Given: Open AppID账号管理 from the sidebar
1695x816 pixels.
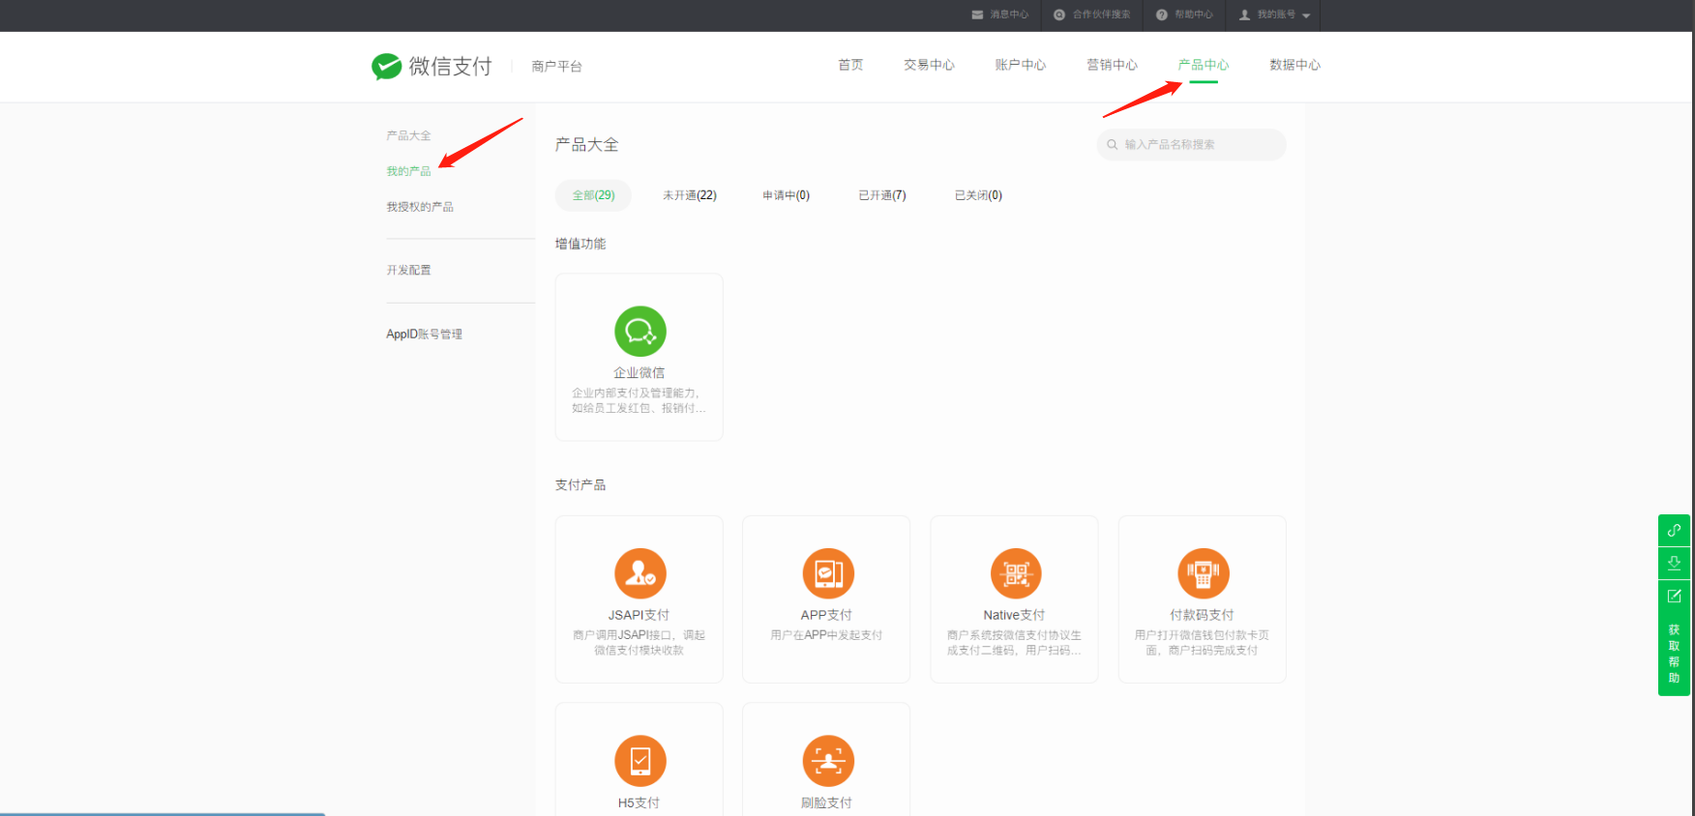Looking at the screenshot, I should point(424,335).
